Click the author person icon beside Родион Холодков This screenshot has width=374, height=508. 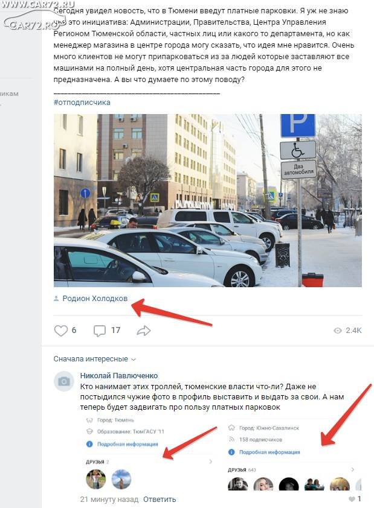[x=56, y=299]
